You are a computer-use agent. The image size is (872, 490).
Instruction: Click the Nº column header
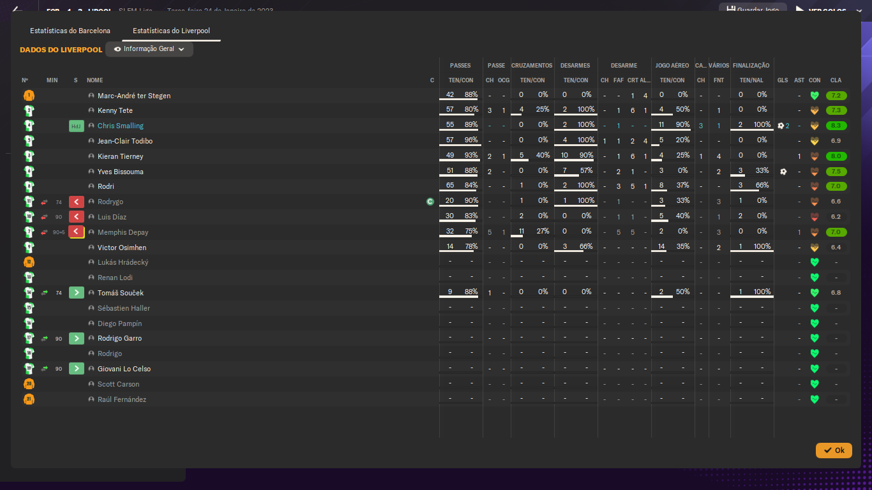coord(25,80)
